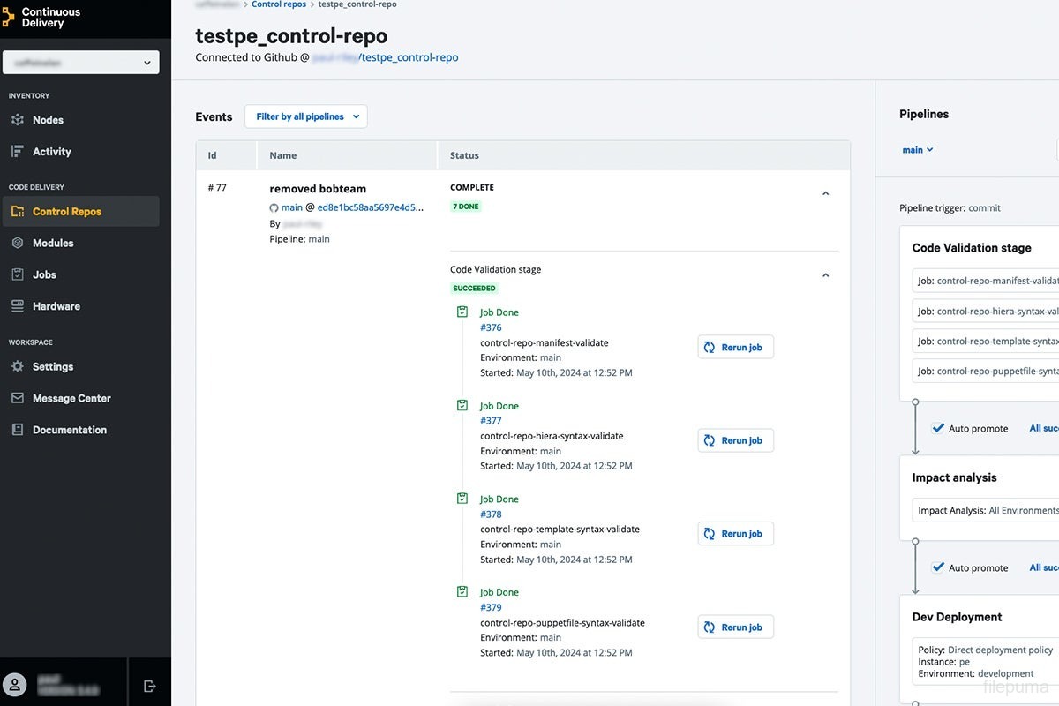Open the Filter by all pipelines dropdown

(307, 116)
